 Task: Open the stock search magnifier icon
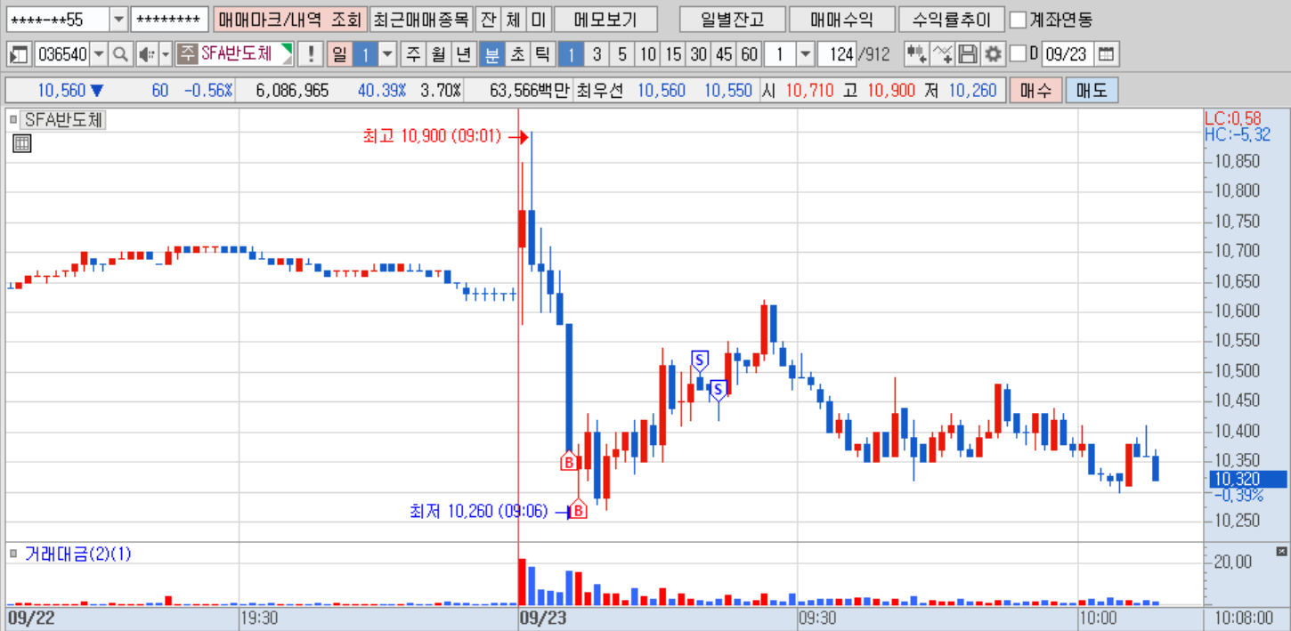click(x=119, y=54)
